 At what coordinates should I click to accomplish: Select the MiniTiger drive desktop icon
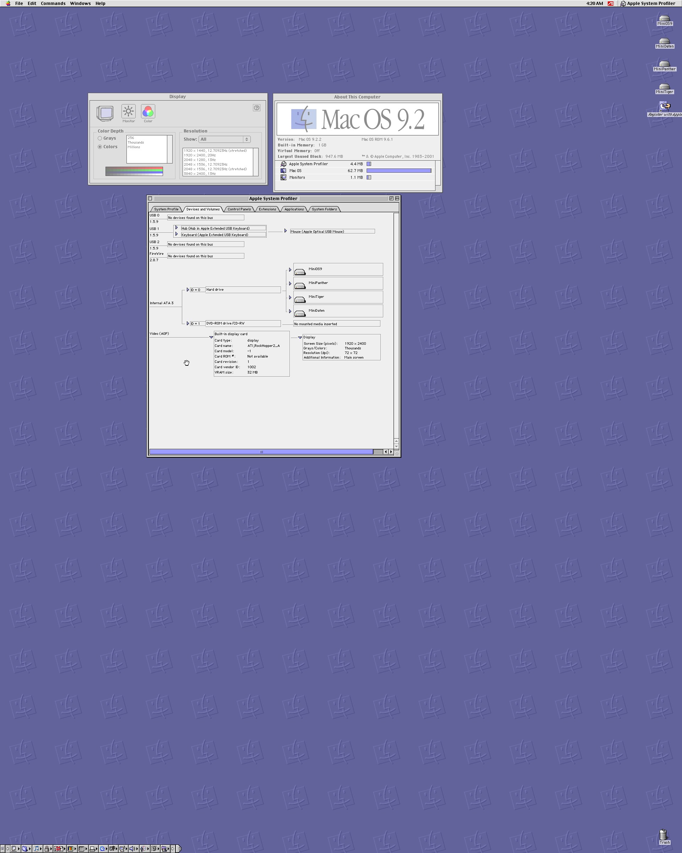tap(664, 87)
